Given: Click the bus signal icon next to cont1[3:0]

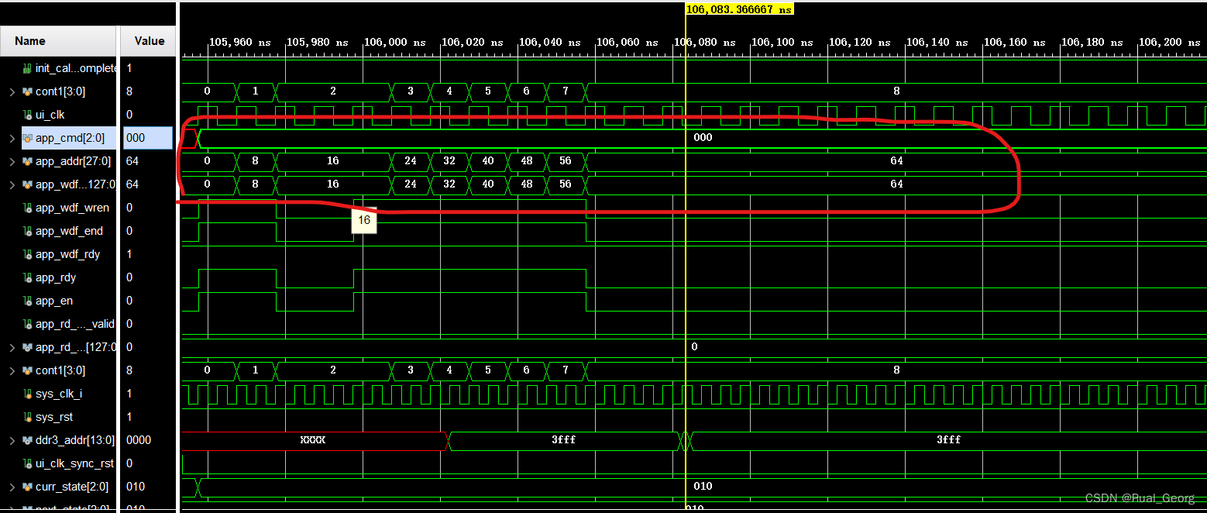Looking at the screenshot, I should tap(26, 91).
